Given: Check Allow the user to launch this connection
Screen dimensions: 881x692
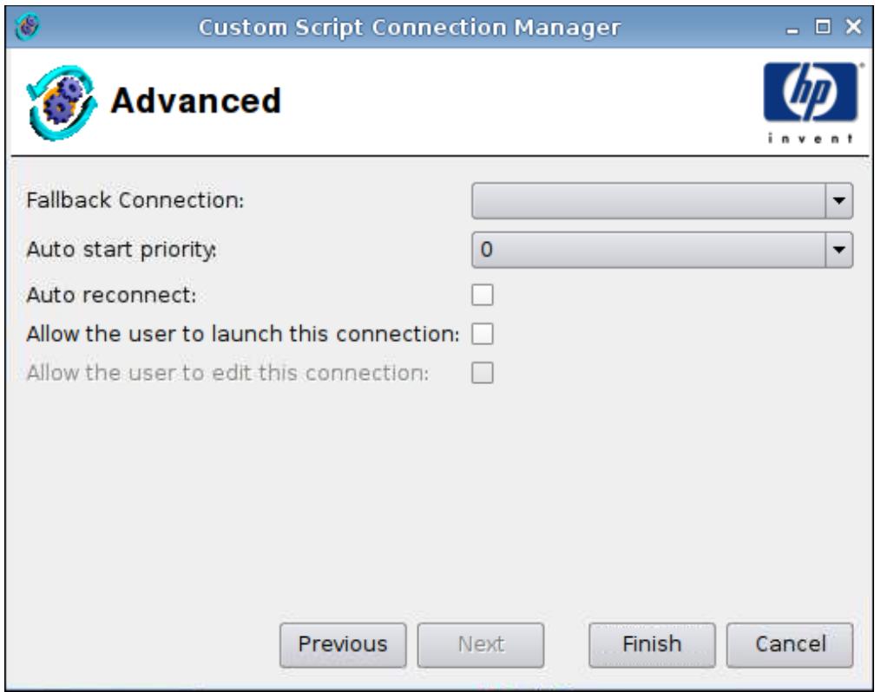Looking at the screenshot, I should 482,334.
